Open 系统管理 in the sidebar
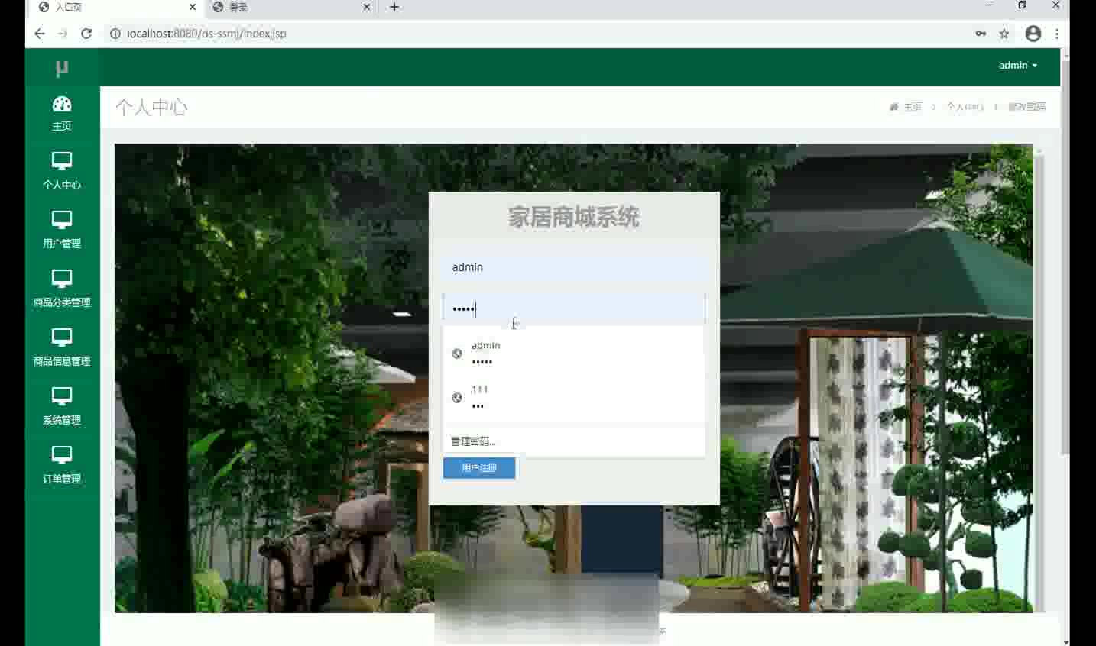Image resolution: width=1096 pixels, height=646 pixels. 62,405
